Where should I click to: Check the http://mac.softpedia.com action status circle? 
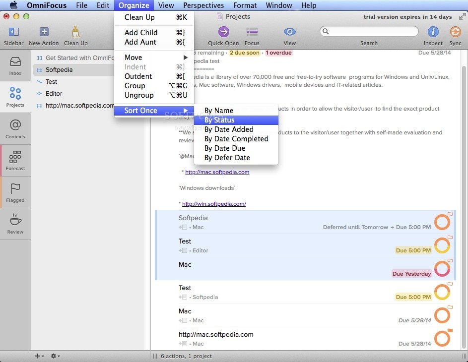point(442,339)
